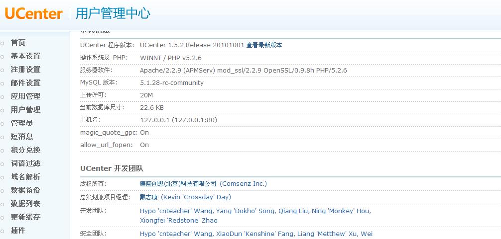The width and height of the screenshot is (501, 239).
Task: Click the UCenter logo
Action: (33, 14)
